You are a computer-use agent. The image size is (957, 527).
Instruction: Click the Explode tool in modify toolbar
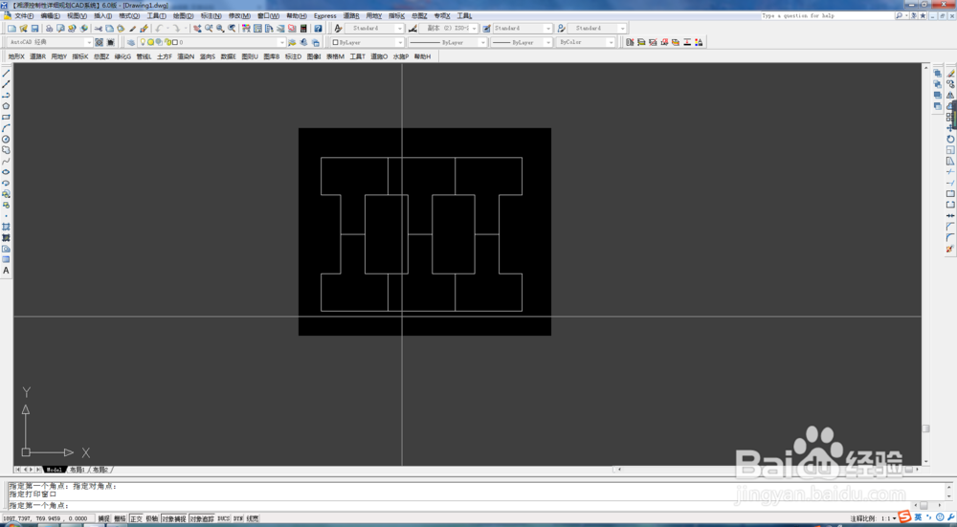(950, 249)
